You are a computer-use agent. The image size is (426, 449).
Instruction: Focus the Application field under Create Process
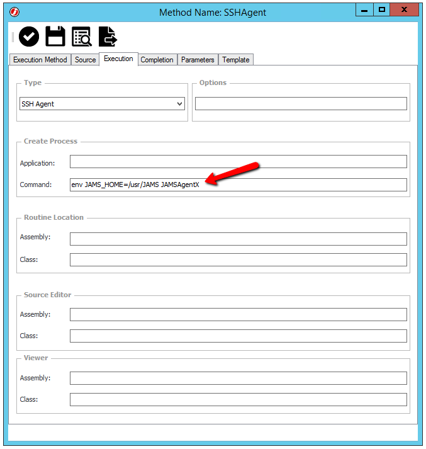tap(238, 161)
